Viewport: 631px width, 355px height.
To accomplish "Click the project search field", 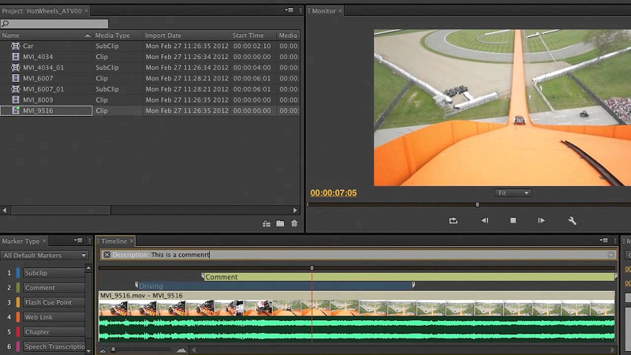I will [58, 24].
